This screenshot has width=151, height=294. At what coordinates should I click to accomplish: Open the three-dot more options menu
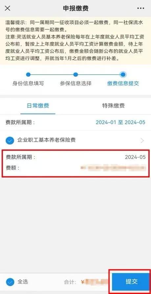[x=140, y=8]
